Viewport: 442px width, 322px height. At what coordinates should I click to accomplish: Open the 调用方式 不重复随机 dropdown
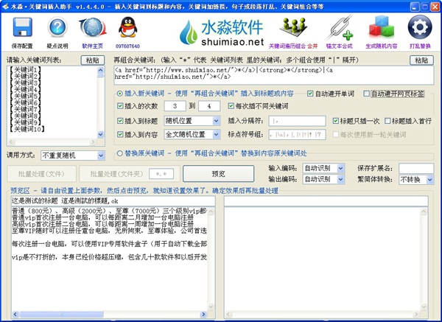73,155
